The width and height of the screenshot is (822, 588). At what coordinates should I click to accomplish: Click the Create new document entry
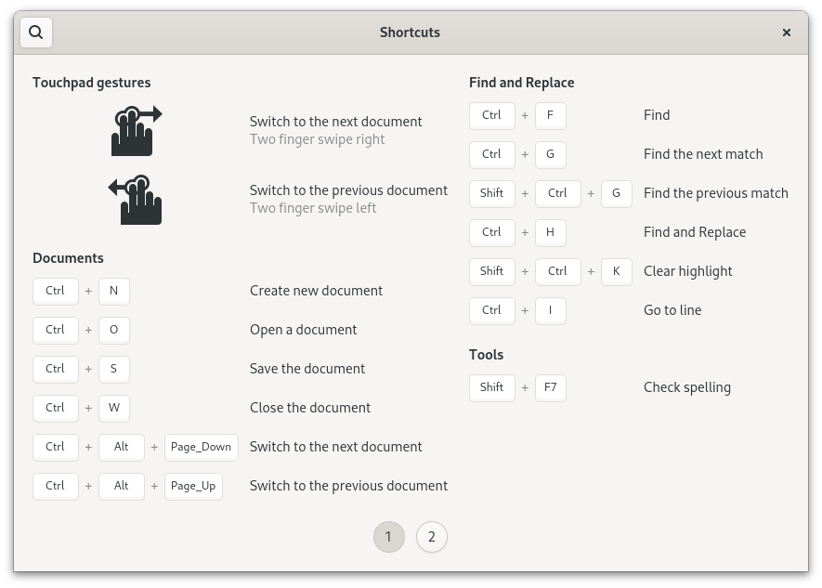[x=316, y=291]
